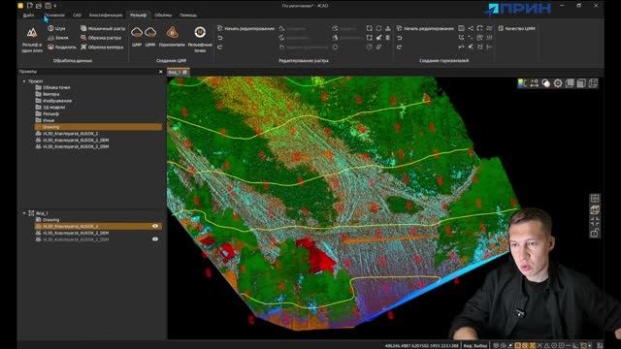
Task: Select VL30_Krasnoyarsk_KUSOK_2_DSM under Проект
Action: tap(72, 146)
